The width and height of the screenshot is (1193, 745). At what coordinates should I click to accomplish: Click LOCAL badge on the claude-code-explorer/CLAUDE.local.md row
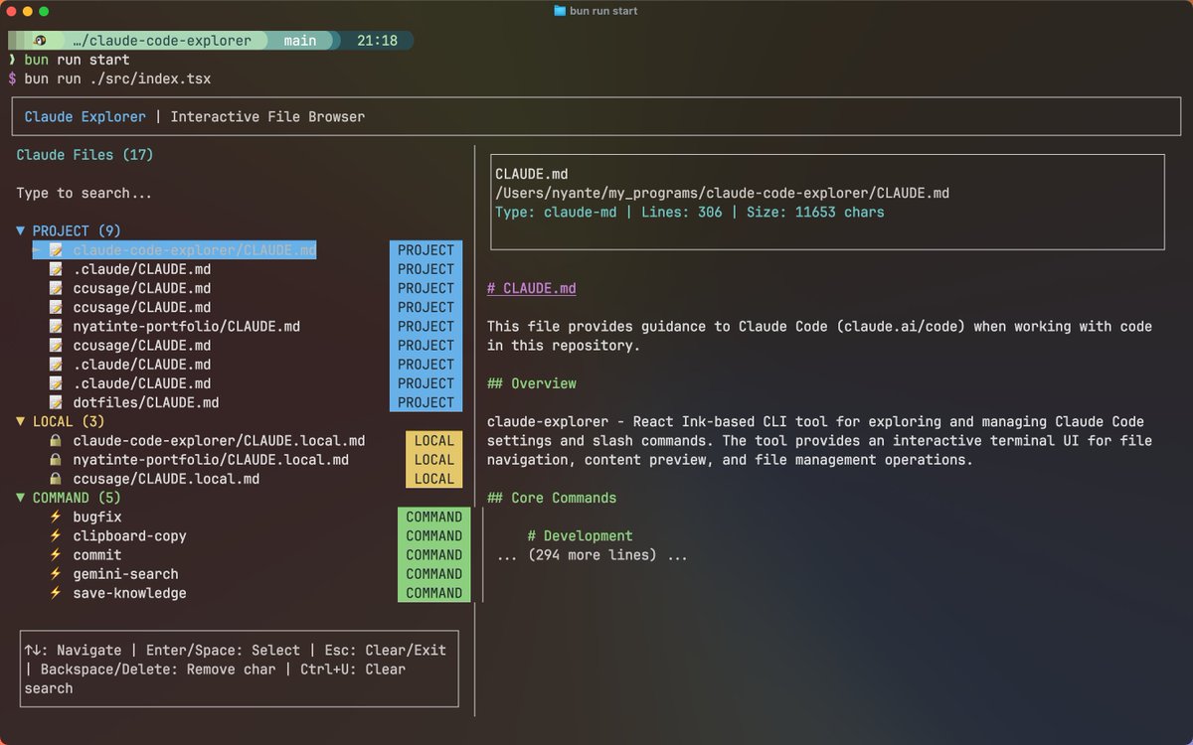coord(433,440)
